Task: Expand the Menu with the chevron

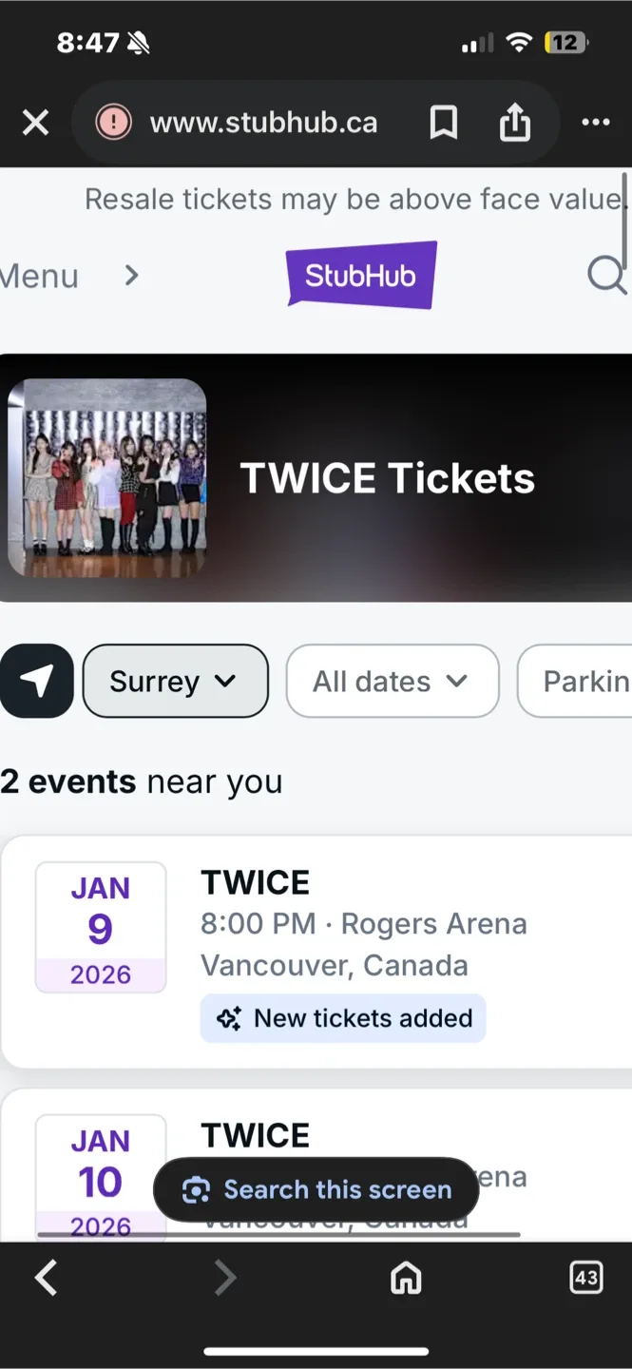Action: tap(130, 276)
